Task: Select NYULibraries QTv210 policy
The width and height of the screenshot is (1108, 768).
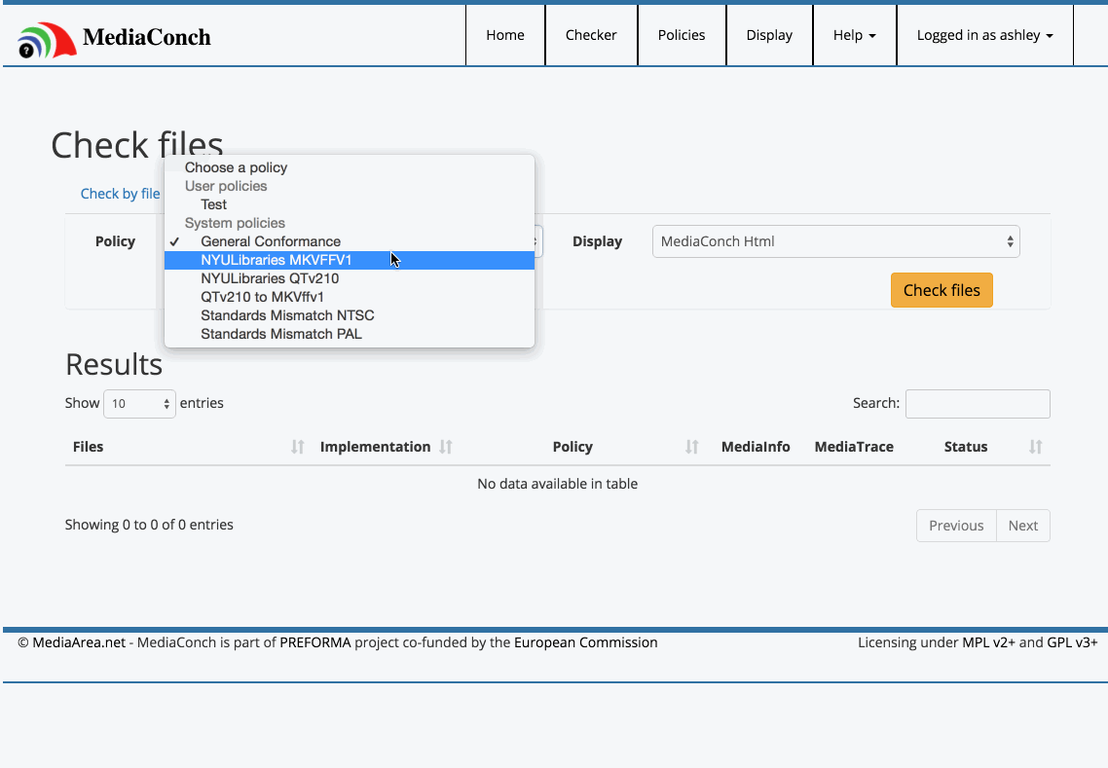Action: point(350,278)
